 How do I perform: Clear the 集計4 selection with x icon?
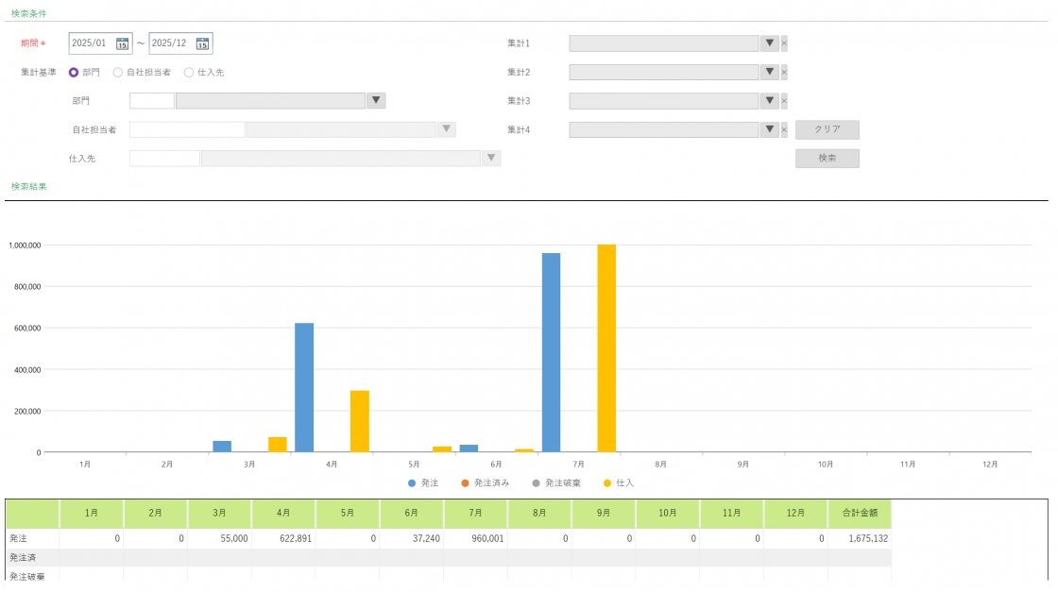point(784,130)
